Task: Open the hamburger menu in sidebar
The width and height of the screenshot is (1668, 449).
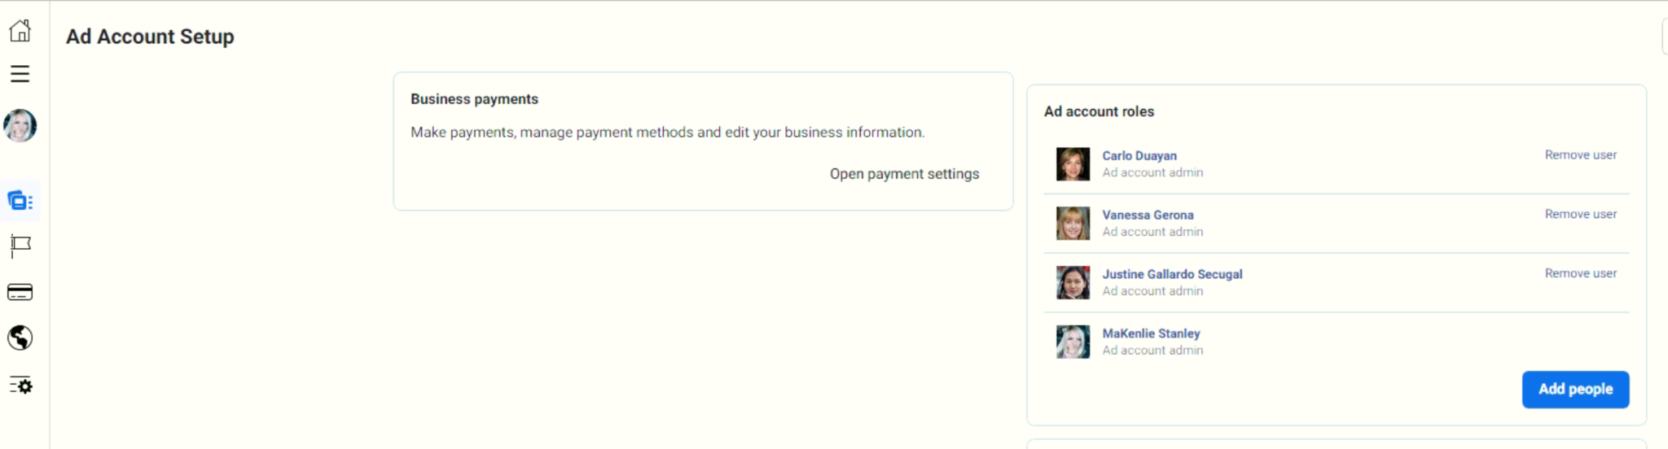Action: 20,74
